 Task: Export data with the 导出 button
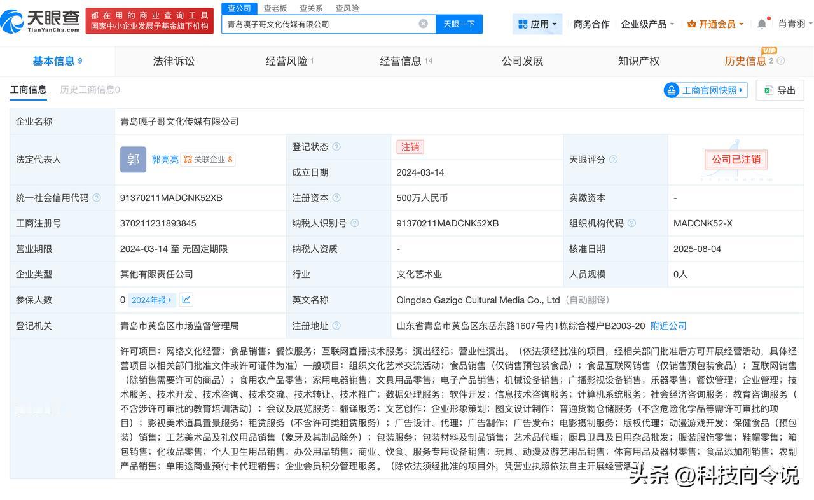(780, 90)
